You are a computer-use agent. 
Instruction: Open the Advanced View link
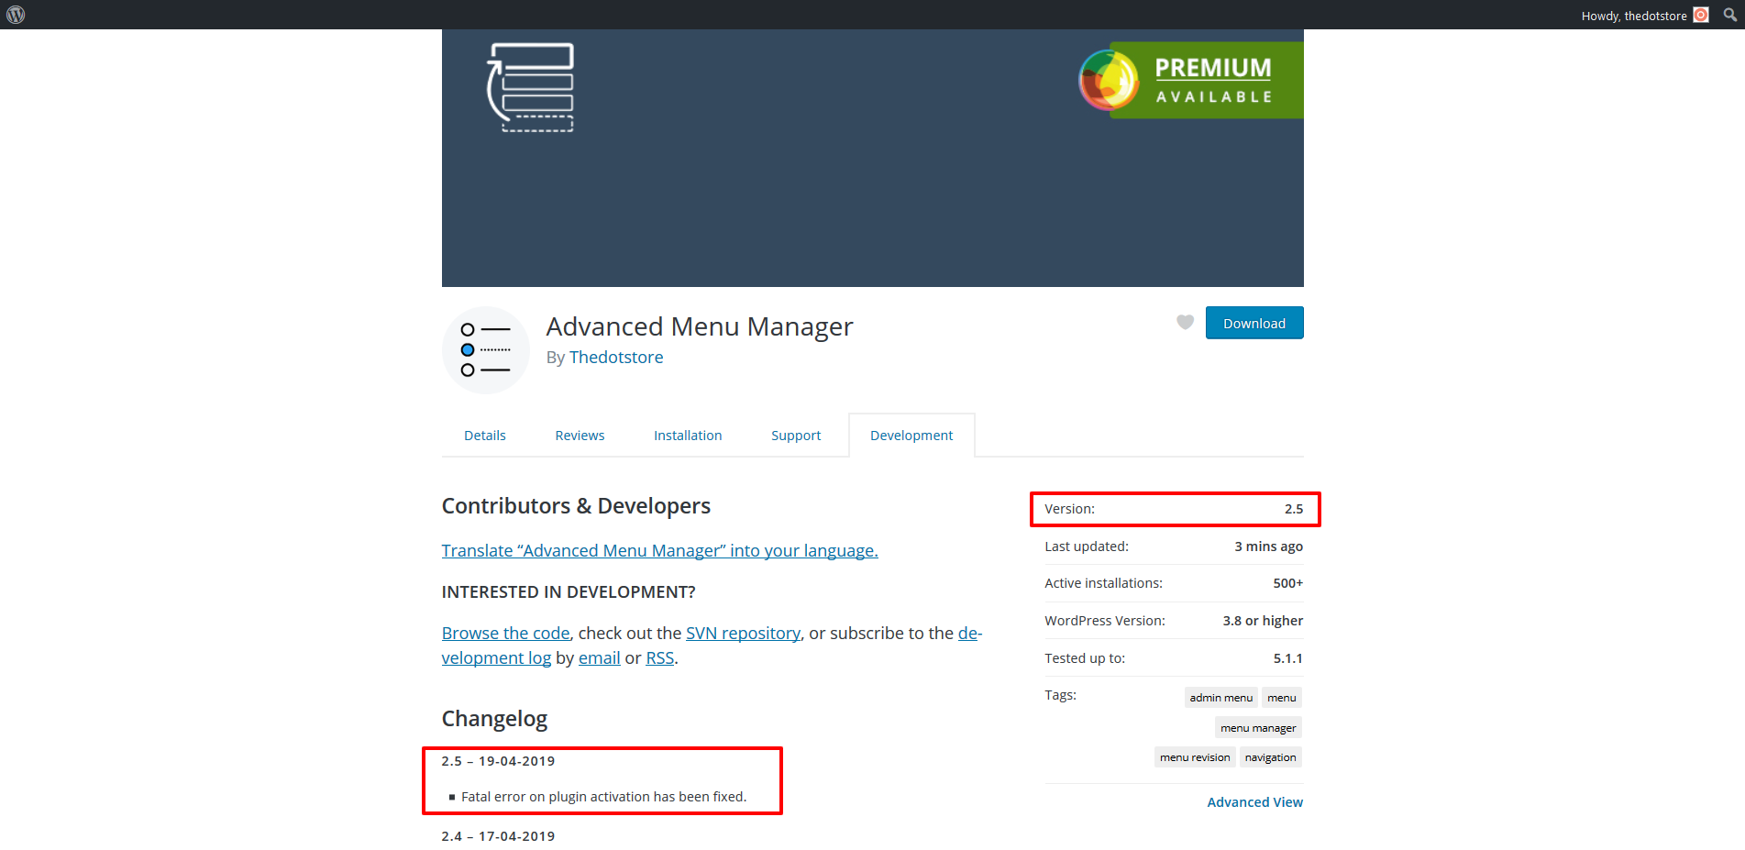click(x=1255, y=802)
